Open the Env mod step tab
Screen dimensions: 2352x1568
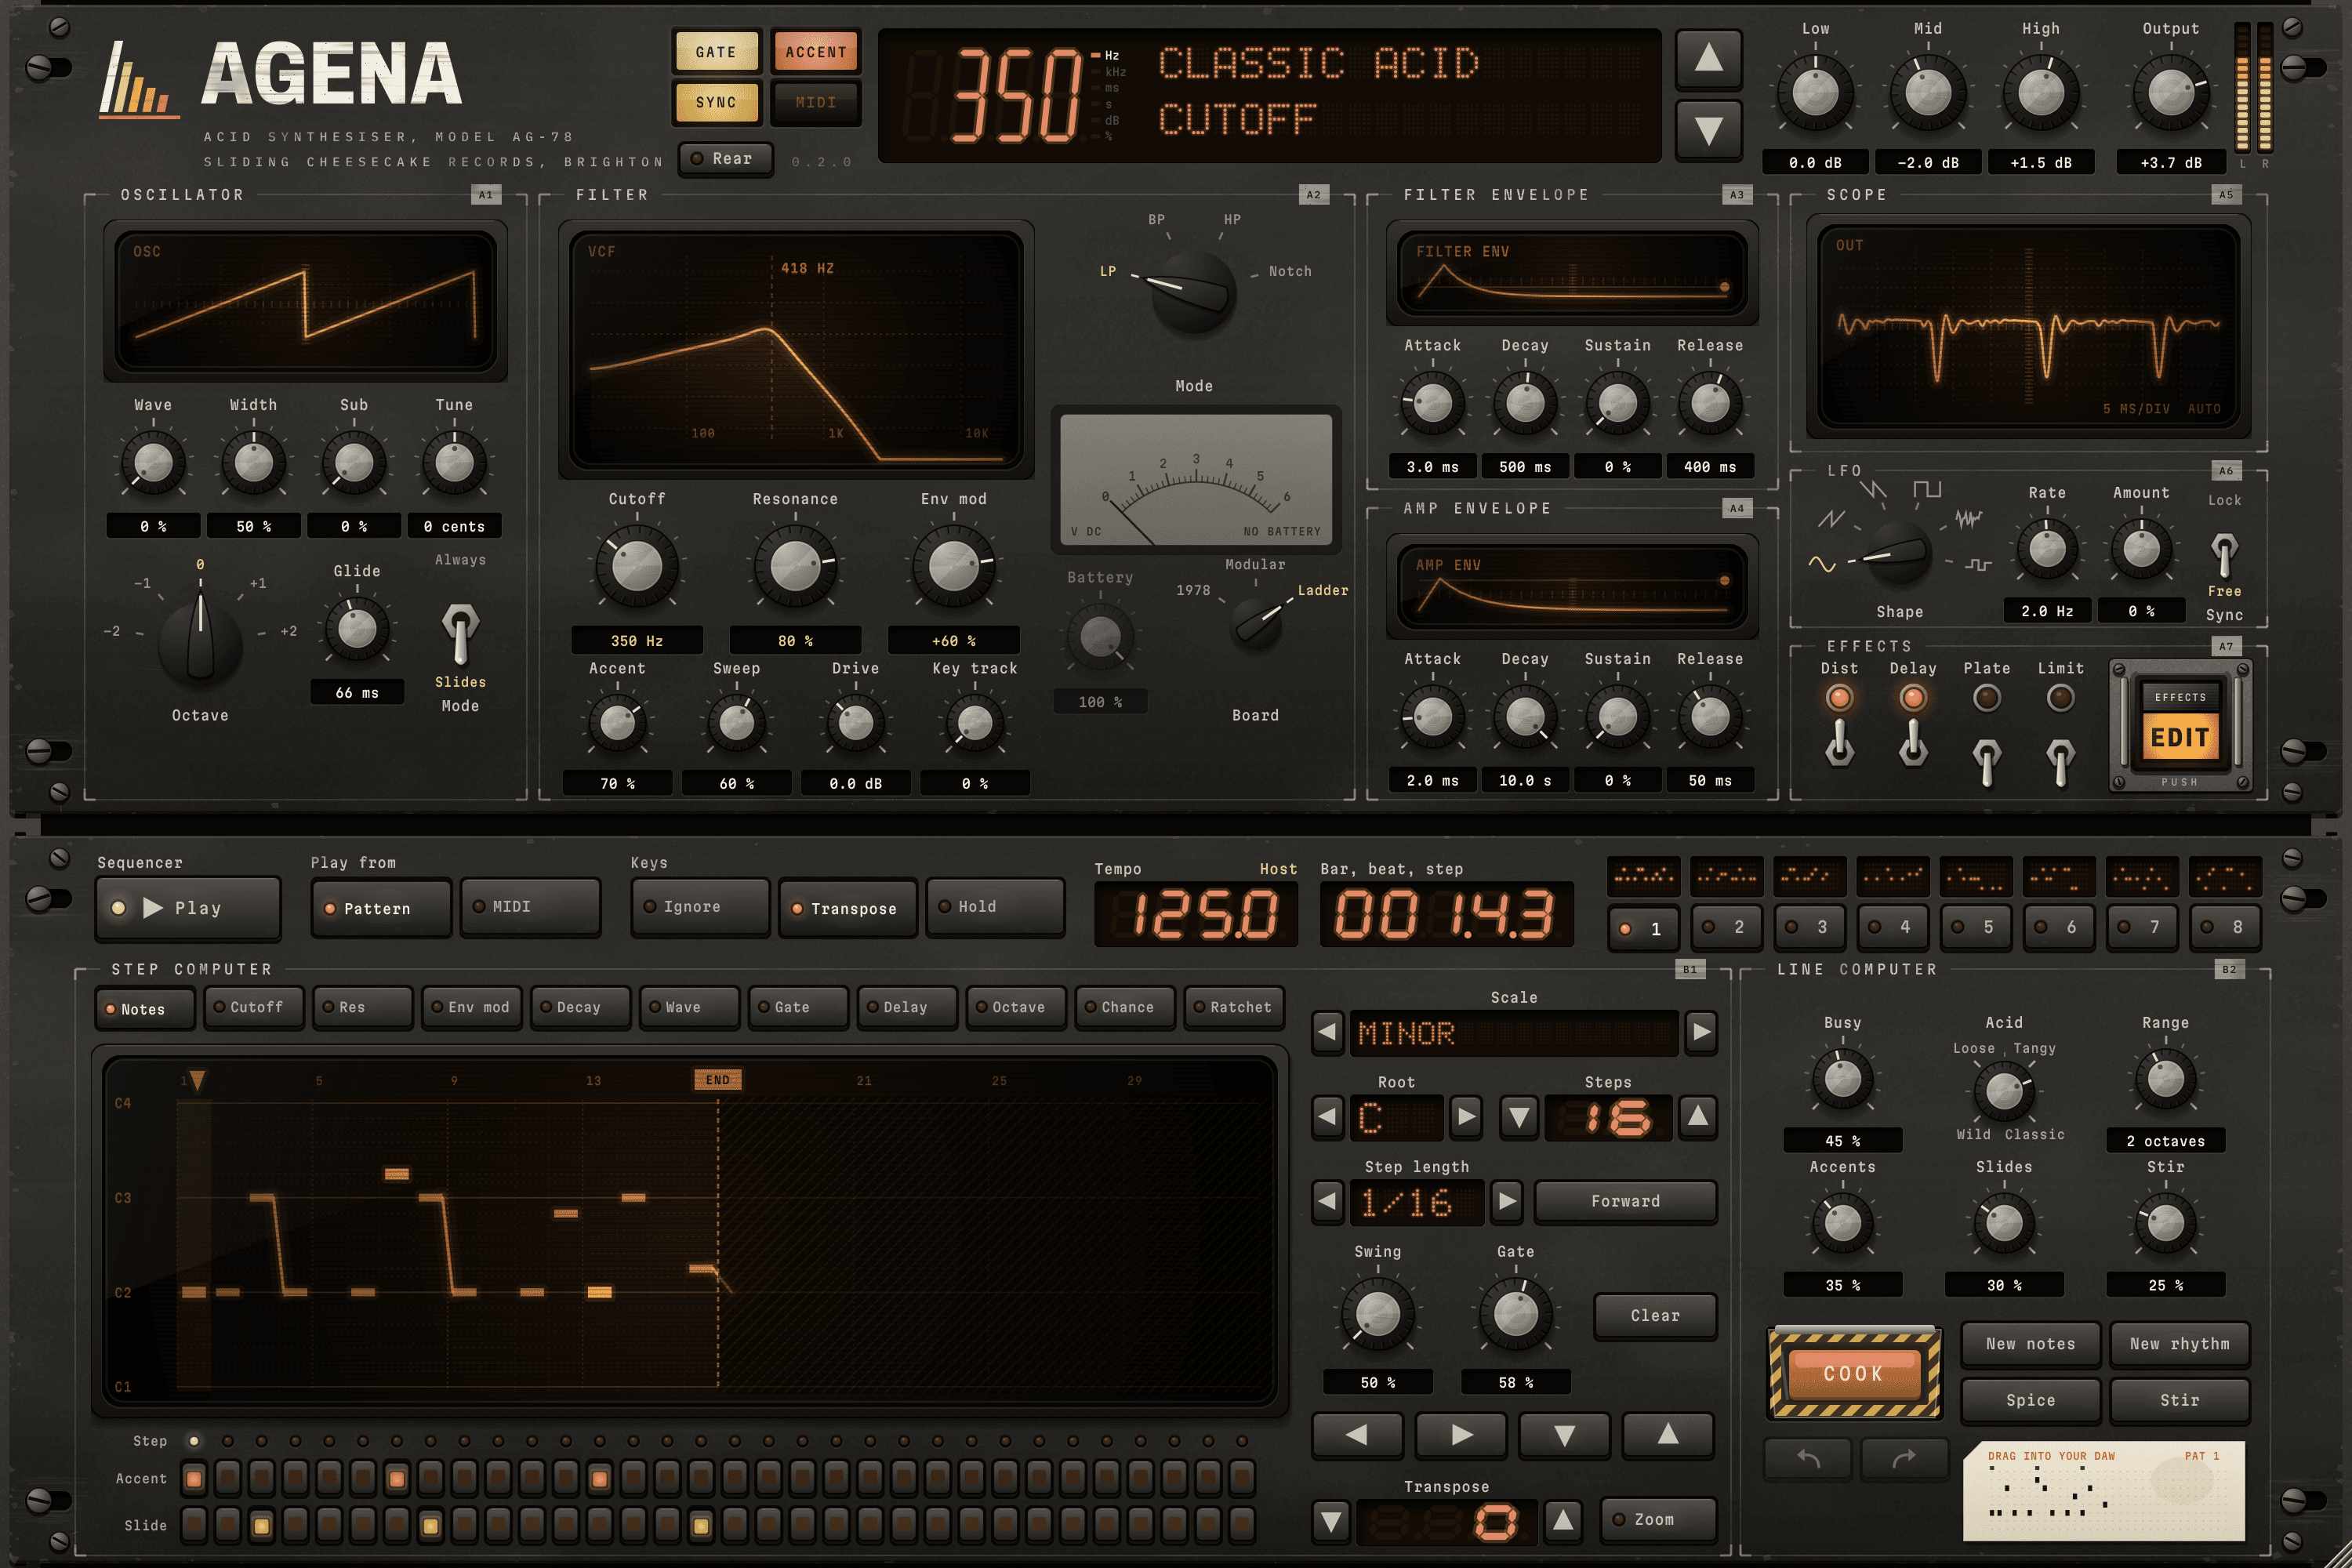[471, 1007]
